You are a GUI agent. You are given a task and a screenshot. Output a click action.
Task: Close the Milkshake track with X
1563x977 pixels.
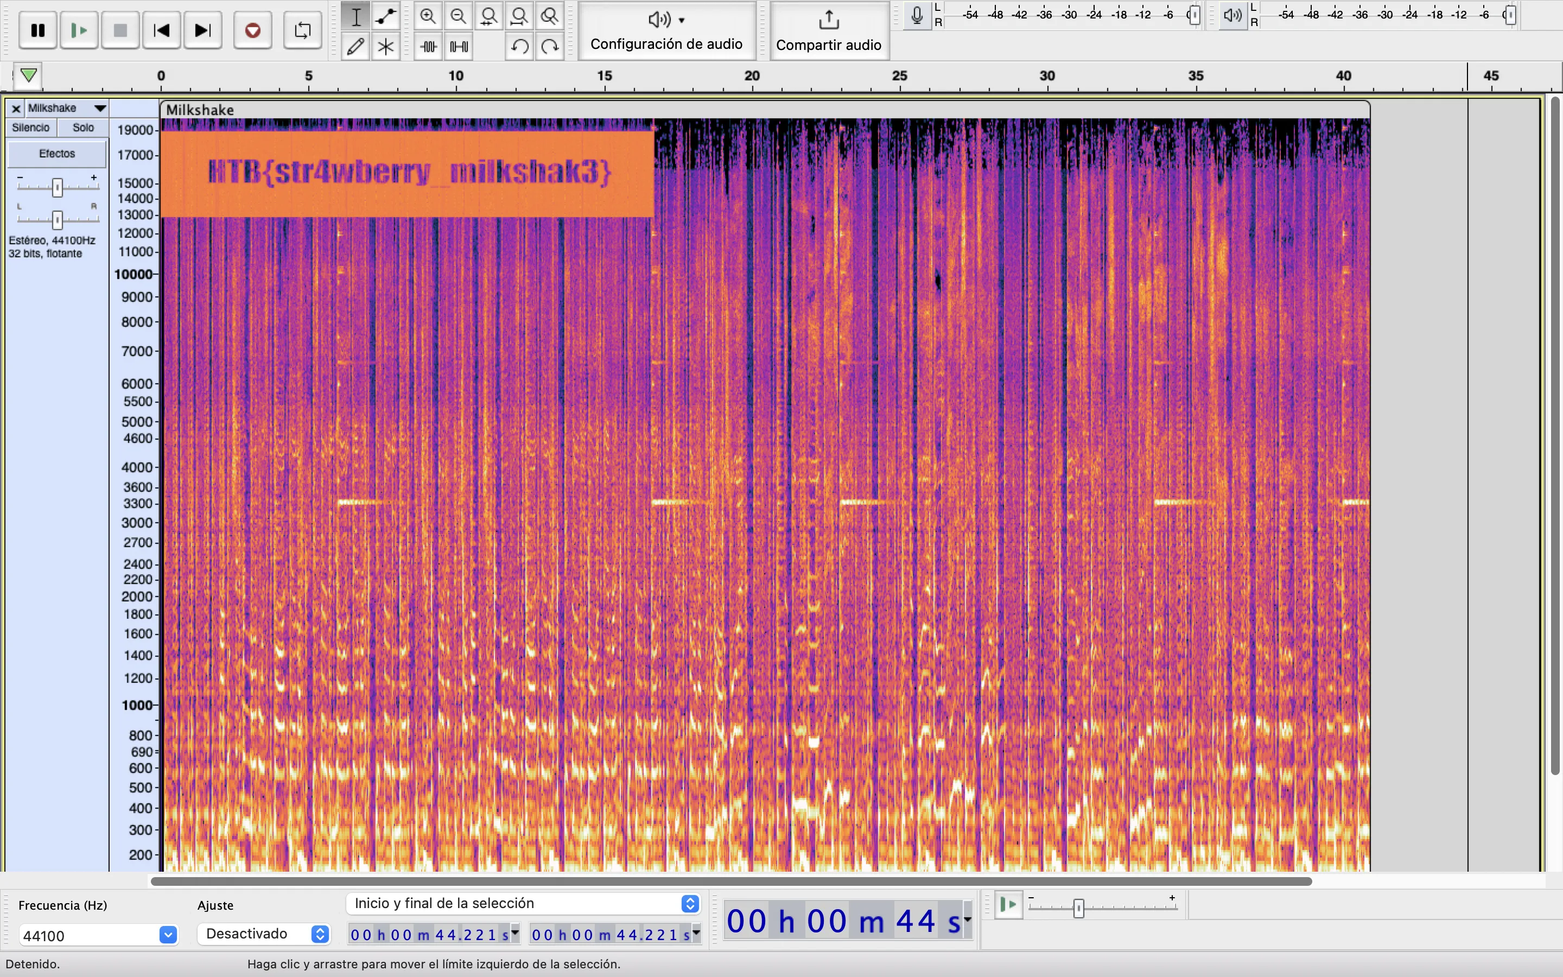point(16,108)
